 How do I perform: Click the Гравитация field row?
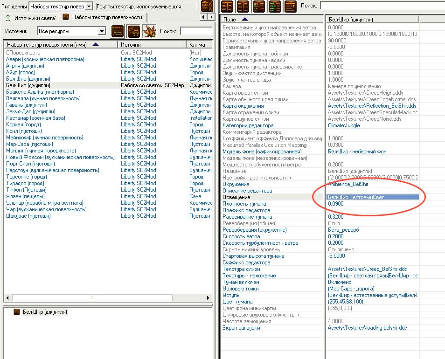272,47
